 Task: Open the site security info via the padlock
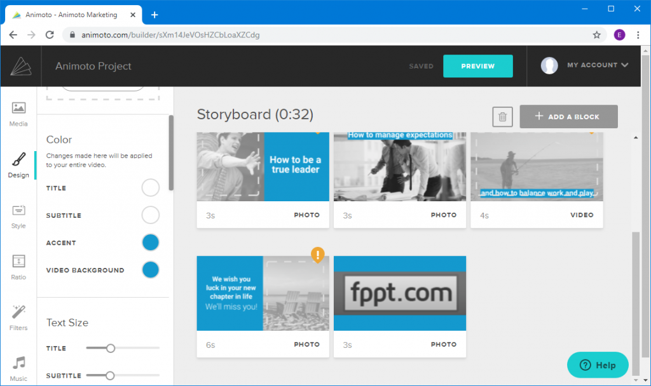pos(72,35)
